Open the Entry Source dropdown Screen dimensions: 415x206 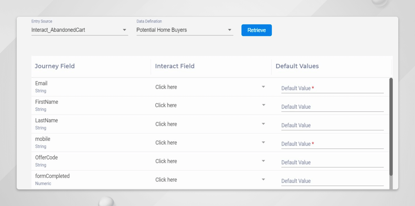click(x=79, y=30)
